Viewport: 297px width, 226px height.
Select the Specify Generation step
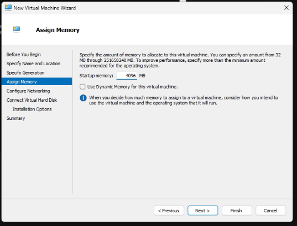(25, 73)
